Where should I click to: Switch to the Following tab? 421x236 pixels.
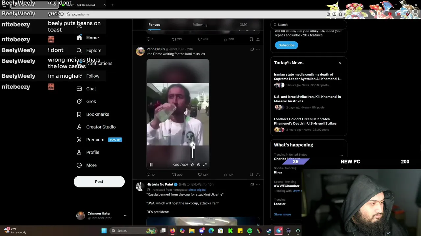[200, 25]
